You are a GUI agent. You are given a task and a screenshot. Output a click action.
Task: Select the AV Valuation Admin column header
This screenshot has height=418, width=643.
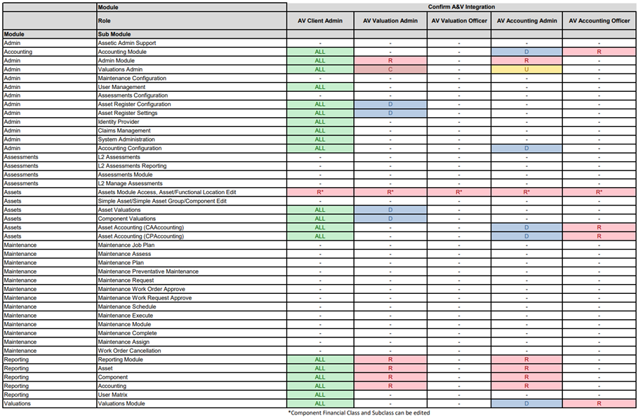coord(390,20)
